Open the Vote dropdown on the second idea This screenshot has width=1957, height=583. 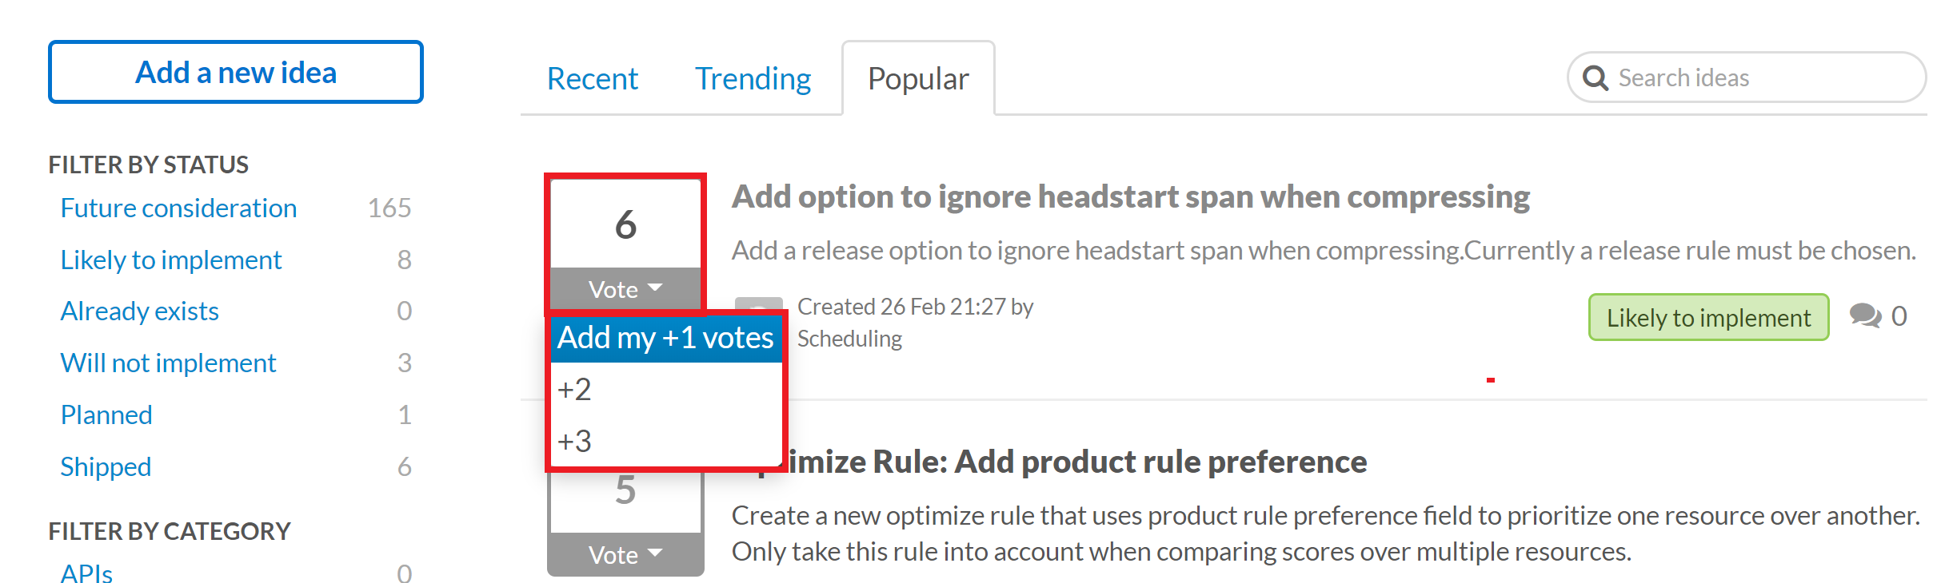(625, 554)
